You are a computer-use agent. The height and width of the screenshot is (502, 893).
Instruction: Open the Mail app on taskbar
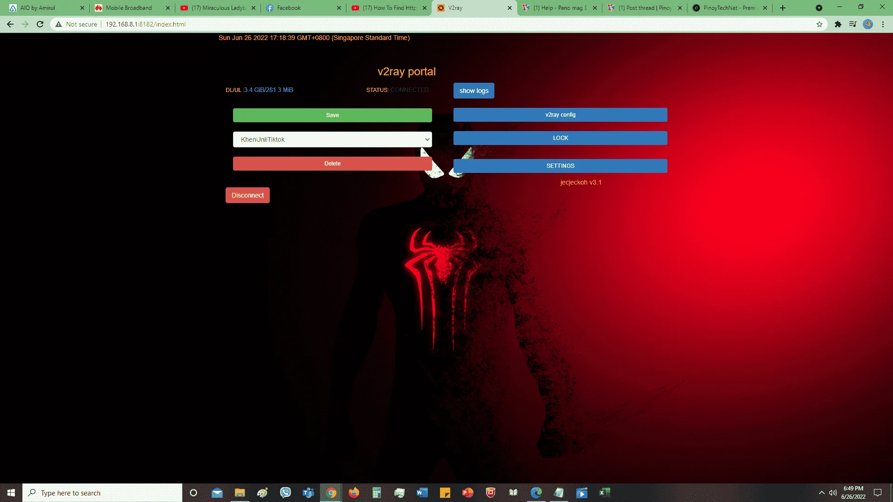217,493
